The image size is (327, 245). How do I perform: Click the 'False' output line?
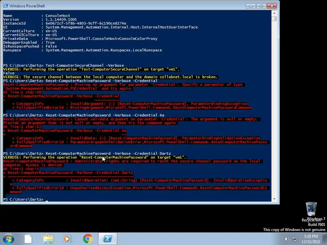[x=9, y=73]
